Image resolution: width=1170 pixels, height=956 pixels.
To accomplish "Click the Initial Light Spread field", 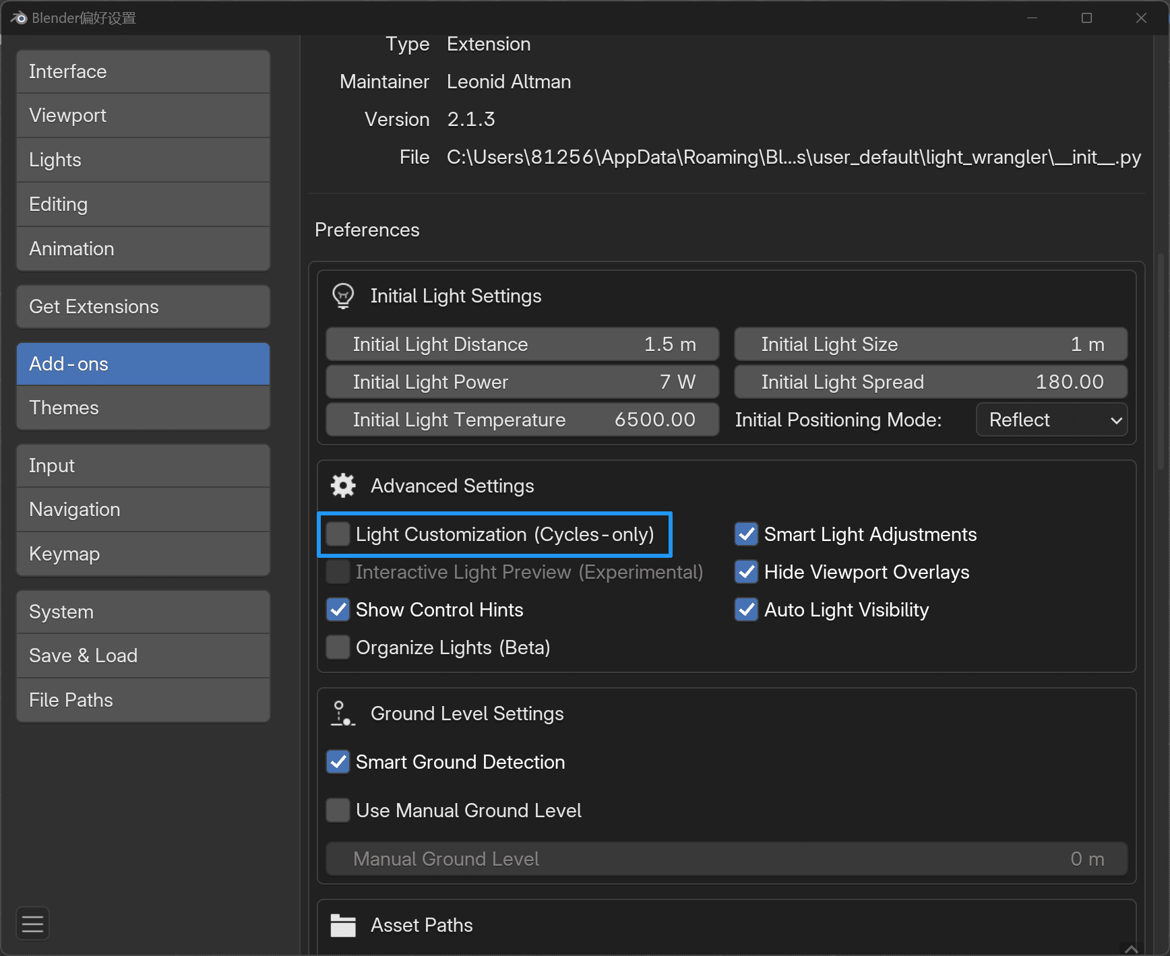I will pyautogui.click(x=931, y=382).
